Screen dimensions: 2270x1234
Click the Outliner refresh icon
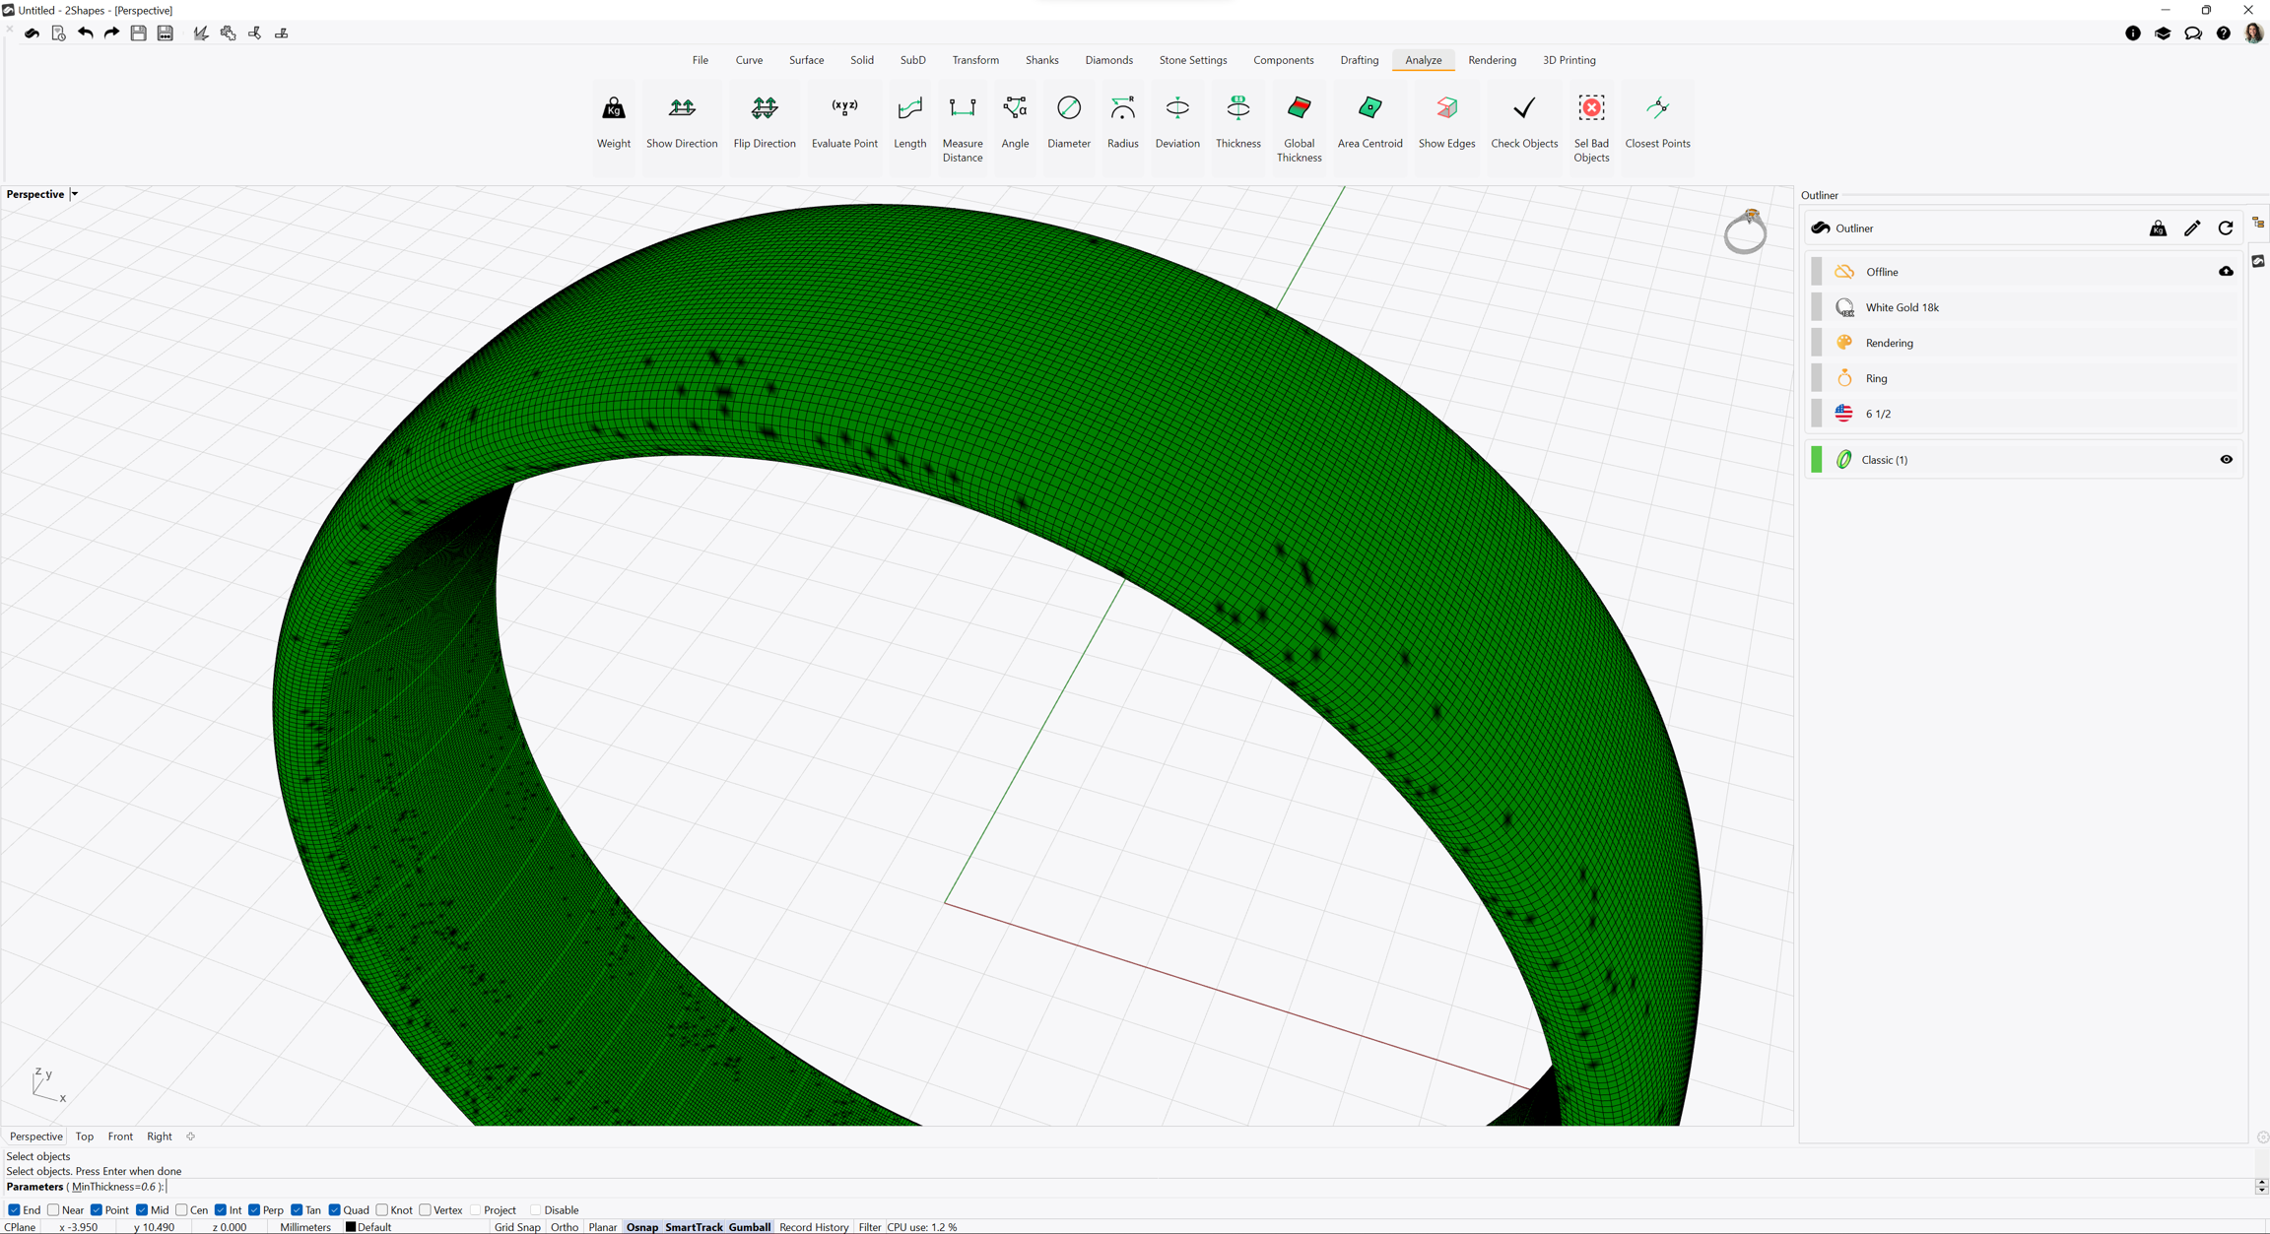(x=2226, y=228)
